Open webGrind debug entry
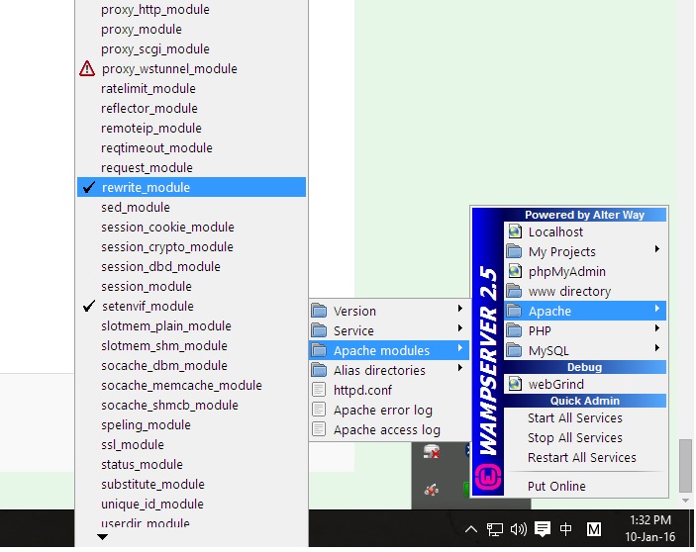This screenshot has width=696, height=552. pos(585,384)
